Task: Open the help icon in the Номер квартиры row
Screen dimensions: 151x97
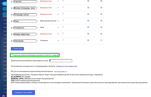Action: (63, 33)
